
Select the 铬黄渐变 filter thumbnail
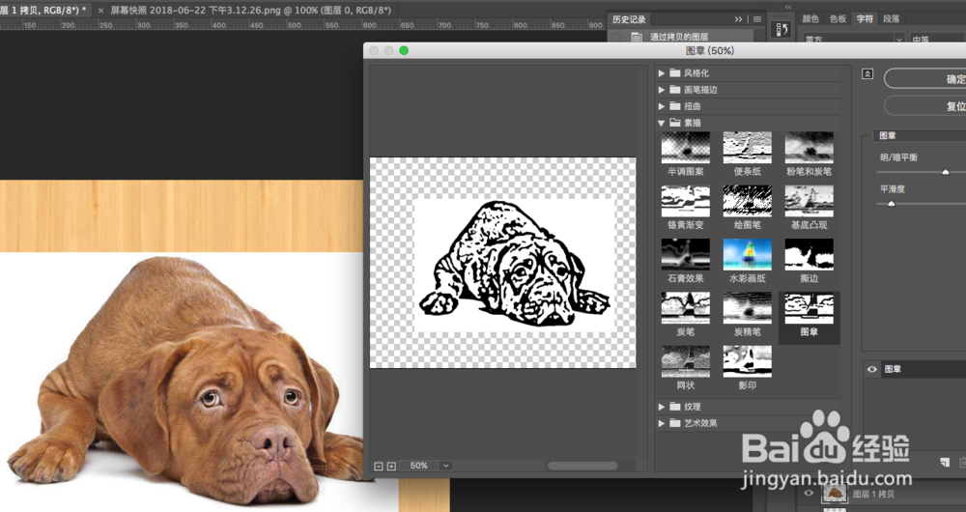pyautogui.click(x=685, y=201)
